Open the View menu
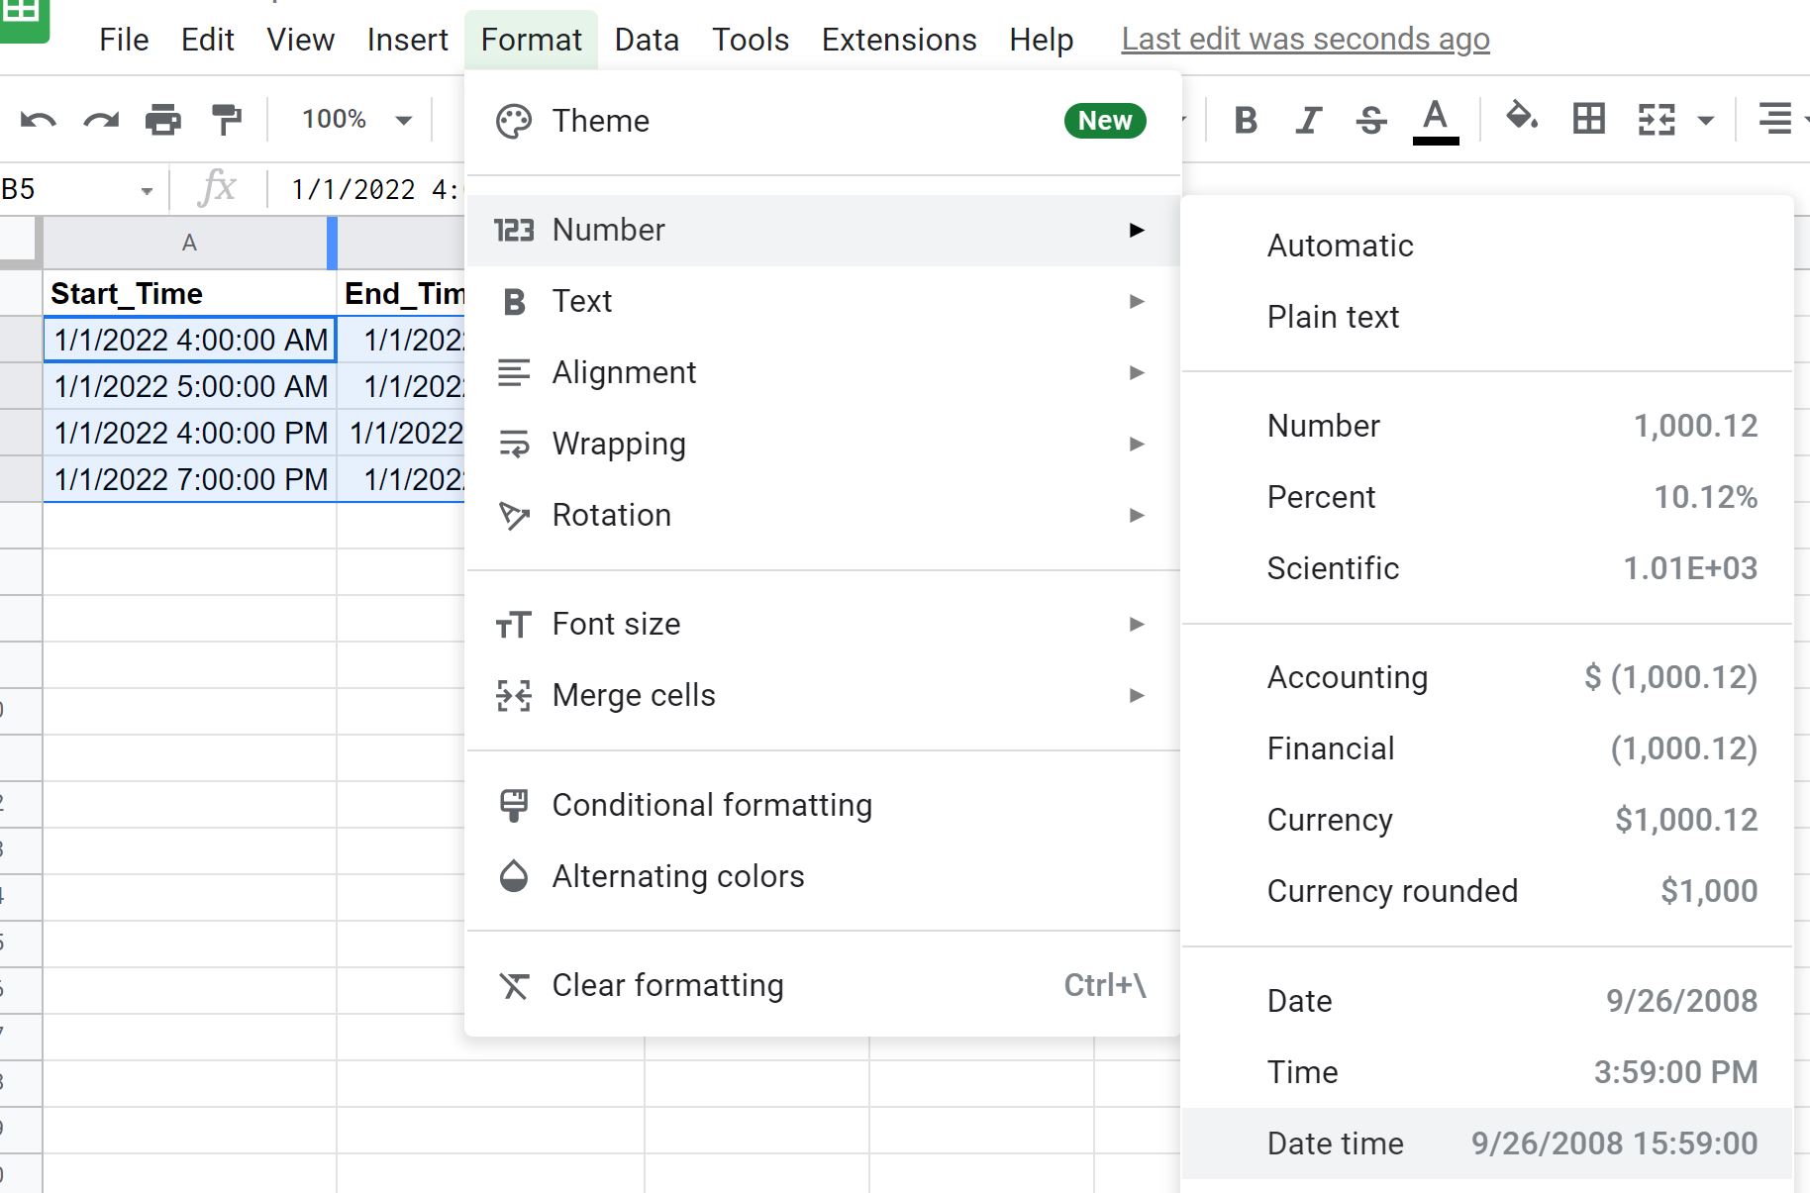This screenshot has height=1193, width=1810. (x=300, y=40)
